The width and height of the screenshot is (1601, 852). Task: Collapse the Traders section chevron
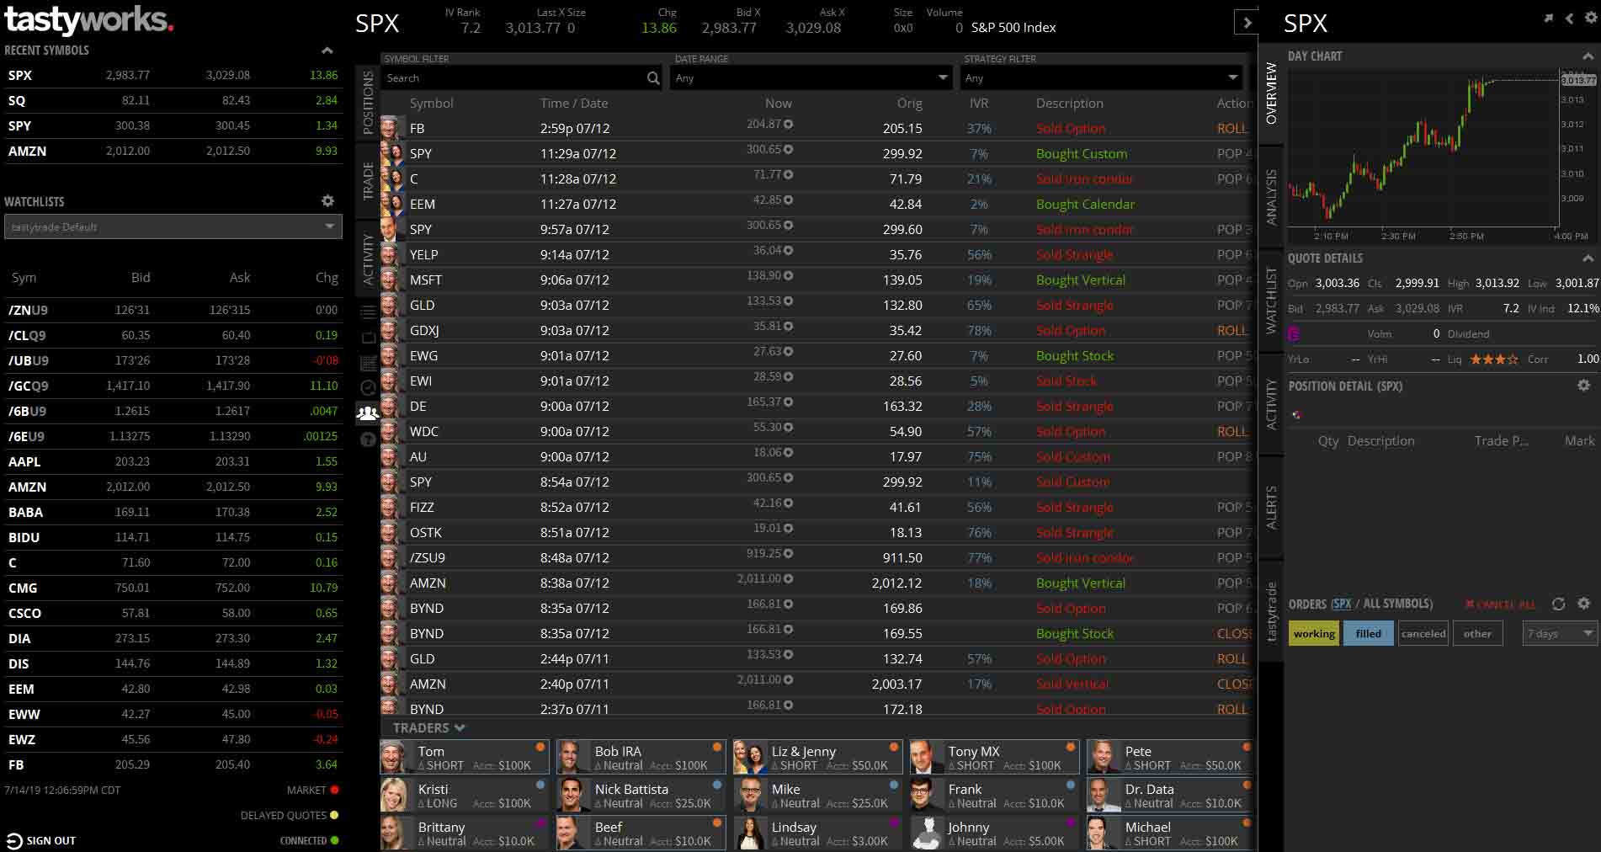pyautogui.click(x=460, y=728)
